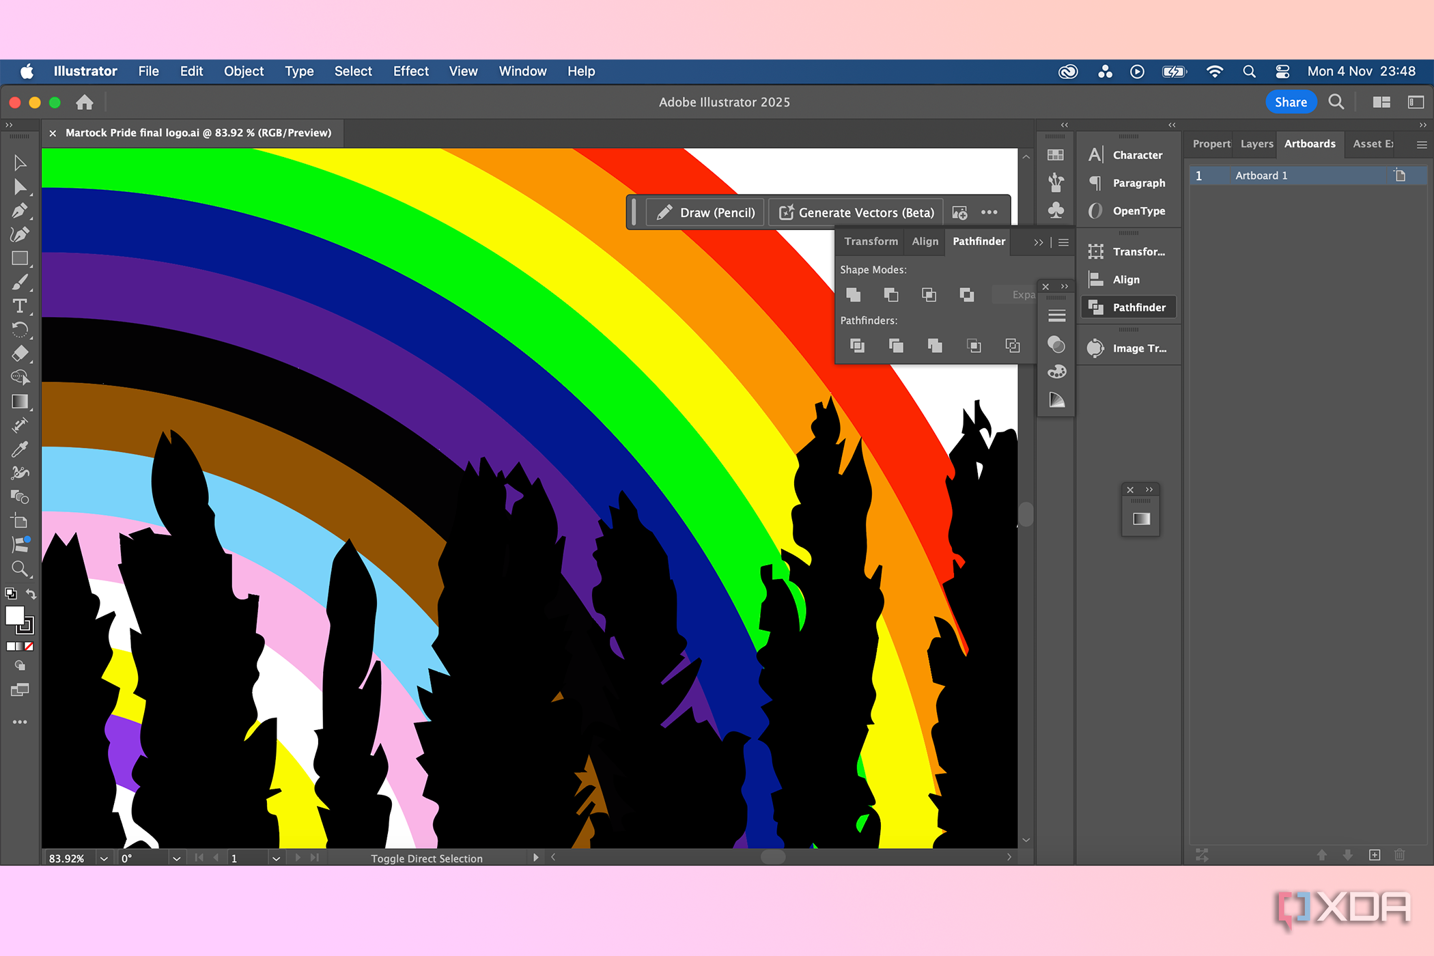The image size is (1434, 956).
Task: Apply Minus Front shape mode
Action: coord(890,294)
